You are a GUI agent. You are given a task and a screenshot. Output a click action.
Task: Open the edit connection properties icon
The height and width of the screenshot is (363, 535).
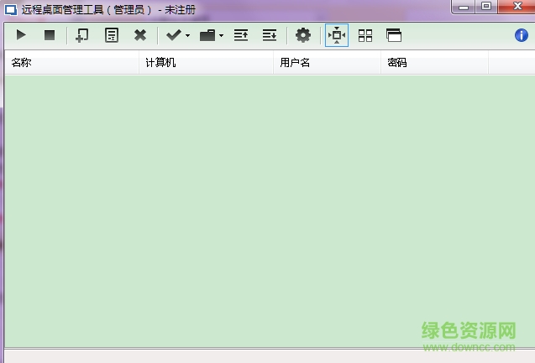point(111,35)
